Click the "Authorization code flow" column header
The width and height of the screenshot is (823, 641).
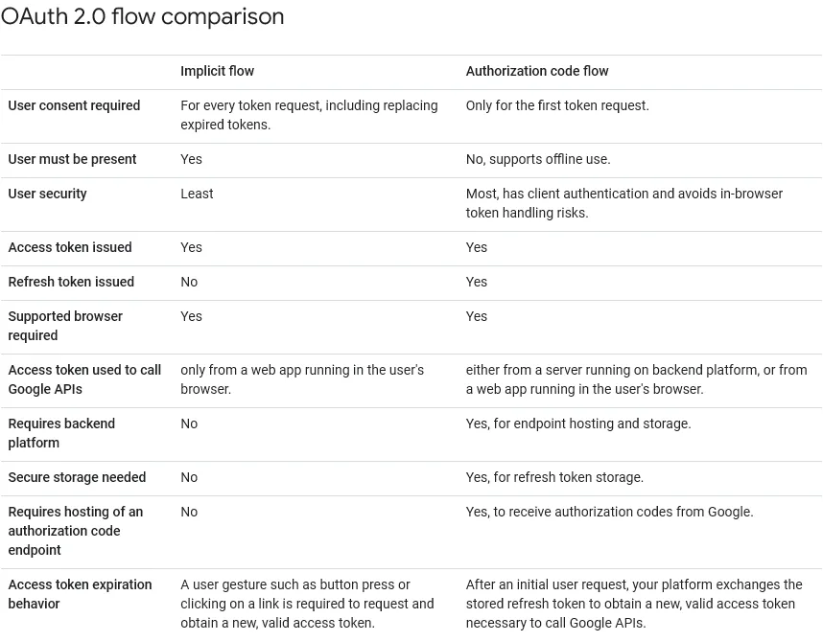(537, 71)
